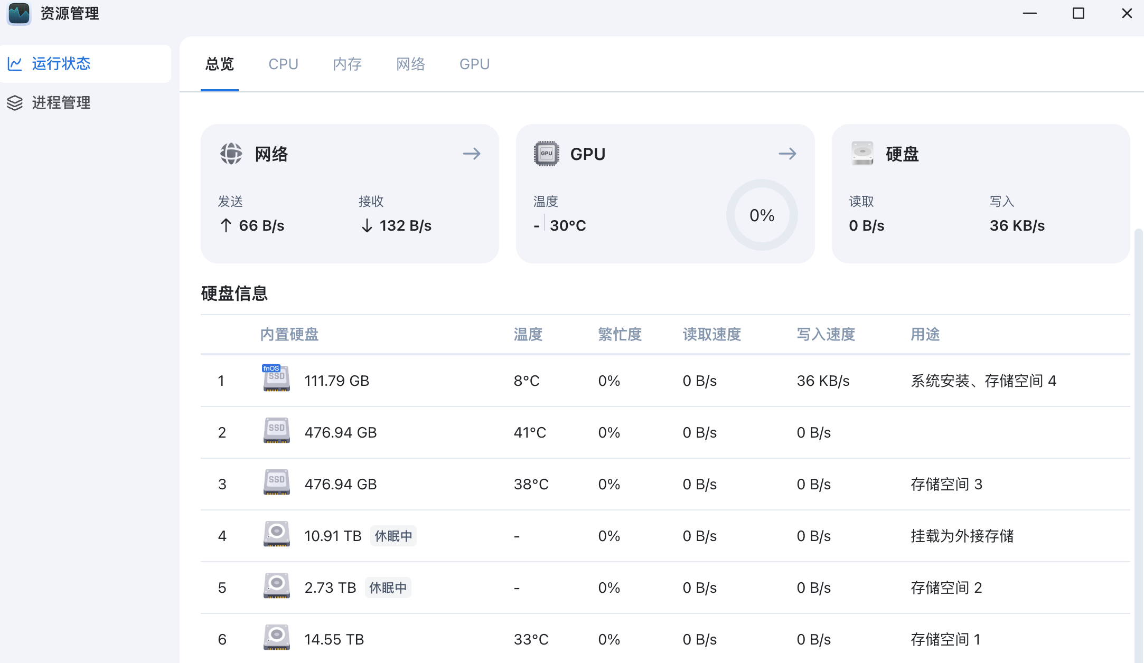Click the globe icon in 网络 card

pyautogui.click(x=231, y=154)
